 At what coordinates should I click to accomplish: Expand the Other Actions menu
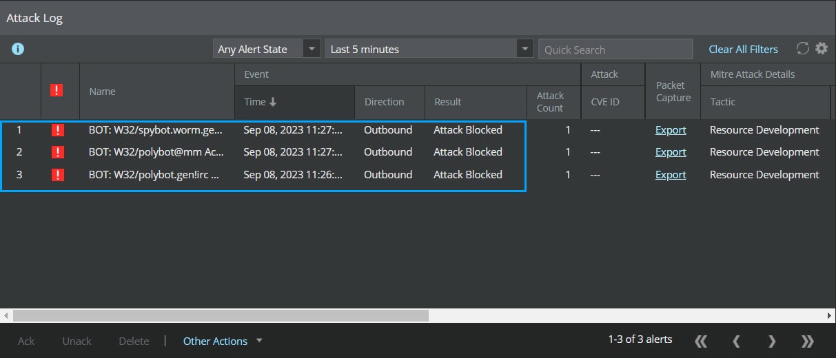[x=223, y=341]
